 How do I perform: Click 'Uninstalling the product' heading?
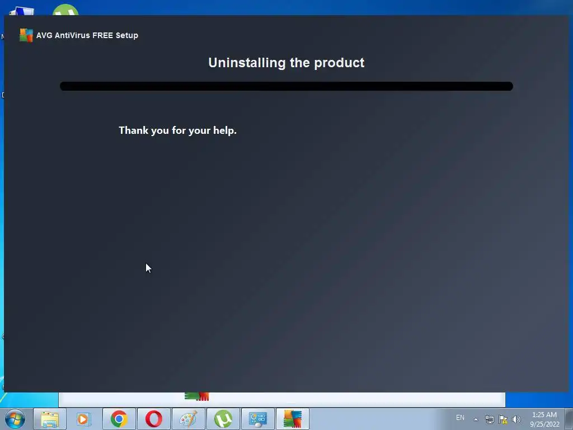click(x=286, y=63)
